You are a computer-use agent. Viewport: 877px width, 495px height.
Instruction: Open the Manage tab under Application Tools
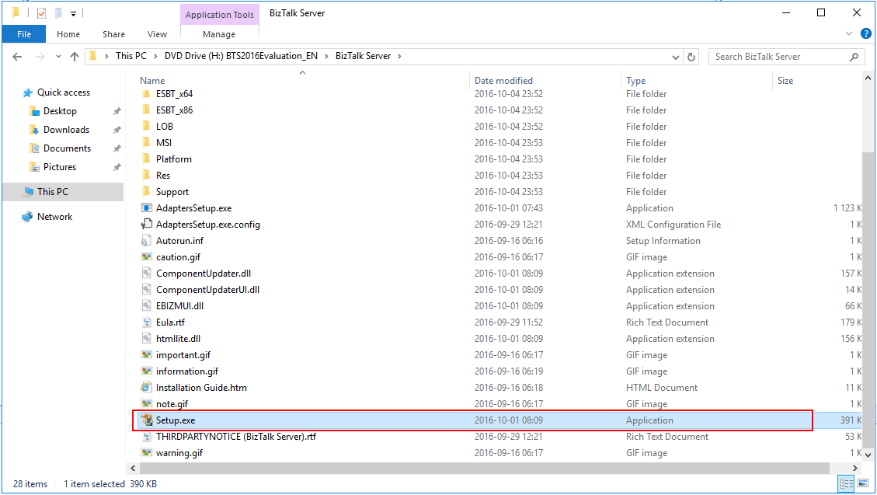coord(219,34)
